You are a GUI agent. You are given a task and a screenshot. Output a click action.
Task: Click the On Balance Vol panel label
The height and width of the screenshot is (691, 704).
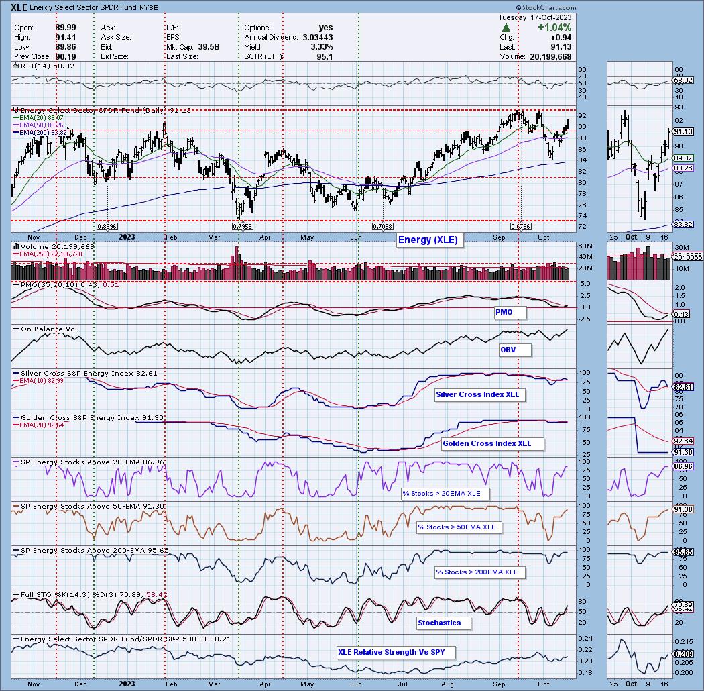click(x=49, y=329)
